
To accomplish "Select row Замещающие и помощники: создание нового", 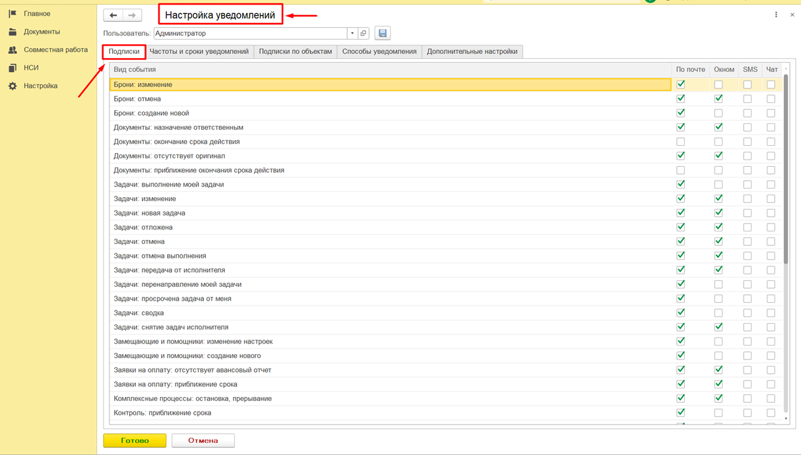I will tap(391, 356).
